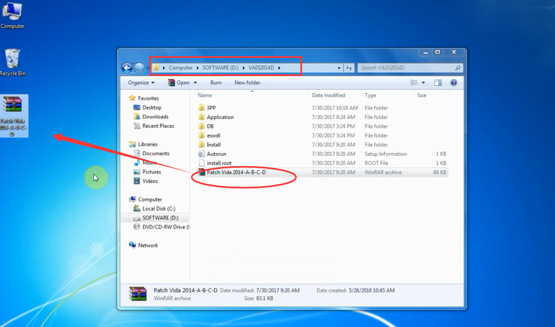Expand the arrow after SOFTWARE (D:) breadcrumb
555x327 pixels.
pos(244,68)
